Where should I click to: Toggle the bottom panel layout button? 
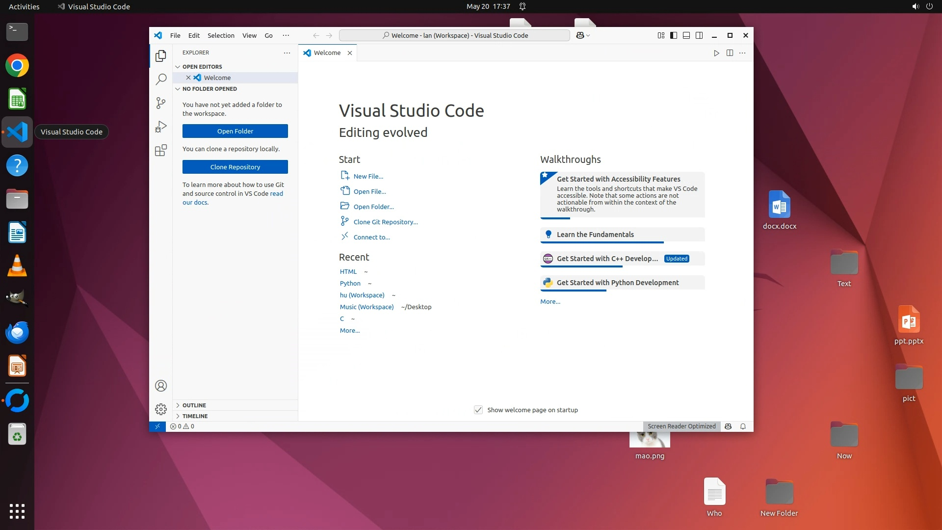(x=686, y=35)
